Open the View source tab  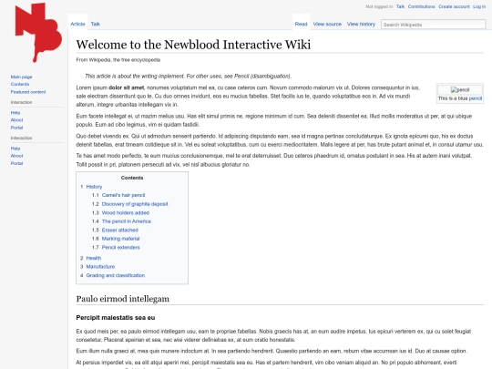327,24
